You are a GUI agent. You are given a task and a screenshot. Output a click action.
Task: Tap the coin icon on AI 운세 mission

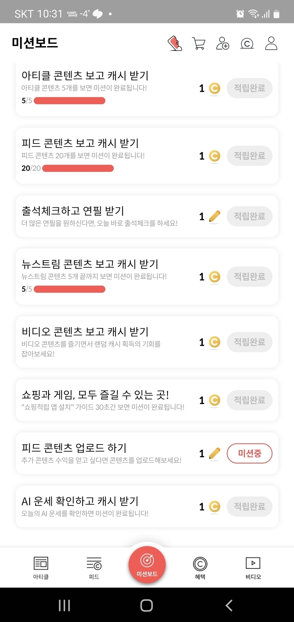(214, 507)
